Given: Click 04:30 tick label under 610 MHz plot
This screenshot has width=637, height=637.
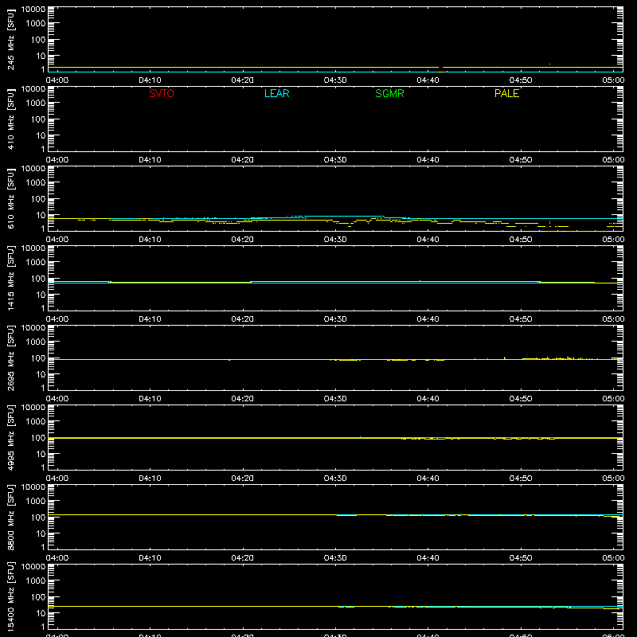Looking at the screenshot, I should pos(335,240).
